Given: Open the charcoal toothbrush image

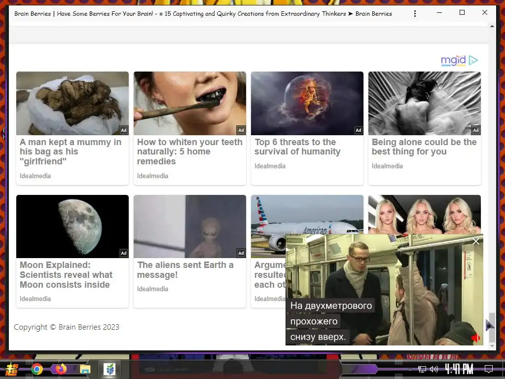Looking at the screenshot, I should [190, 103].
